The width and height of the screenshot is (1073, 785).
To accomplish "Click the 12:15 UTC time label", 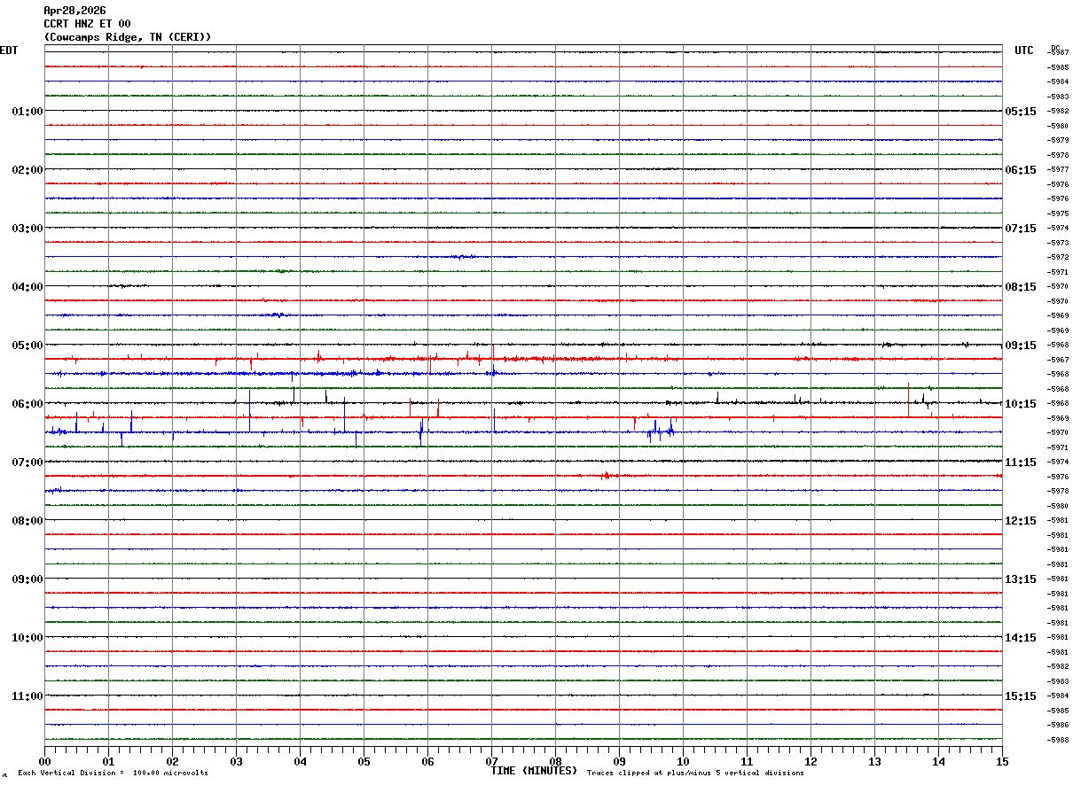I will tap(1021, 521).
